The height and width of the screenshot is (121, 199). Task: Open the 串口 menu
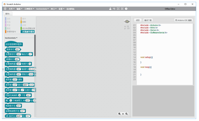[54, 9]
